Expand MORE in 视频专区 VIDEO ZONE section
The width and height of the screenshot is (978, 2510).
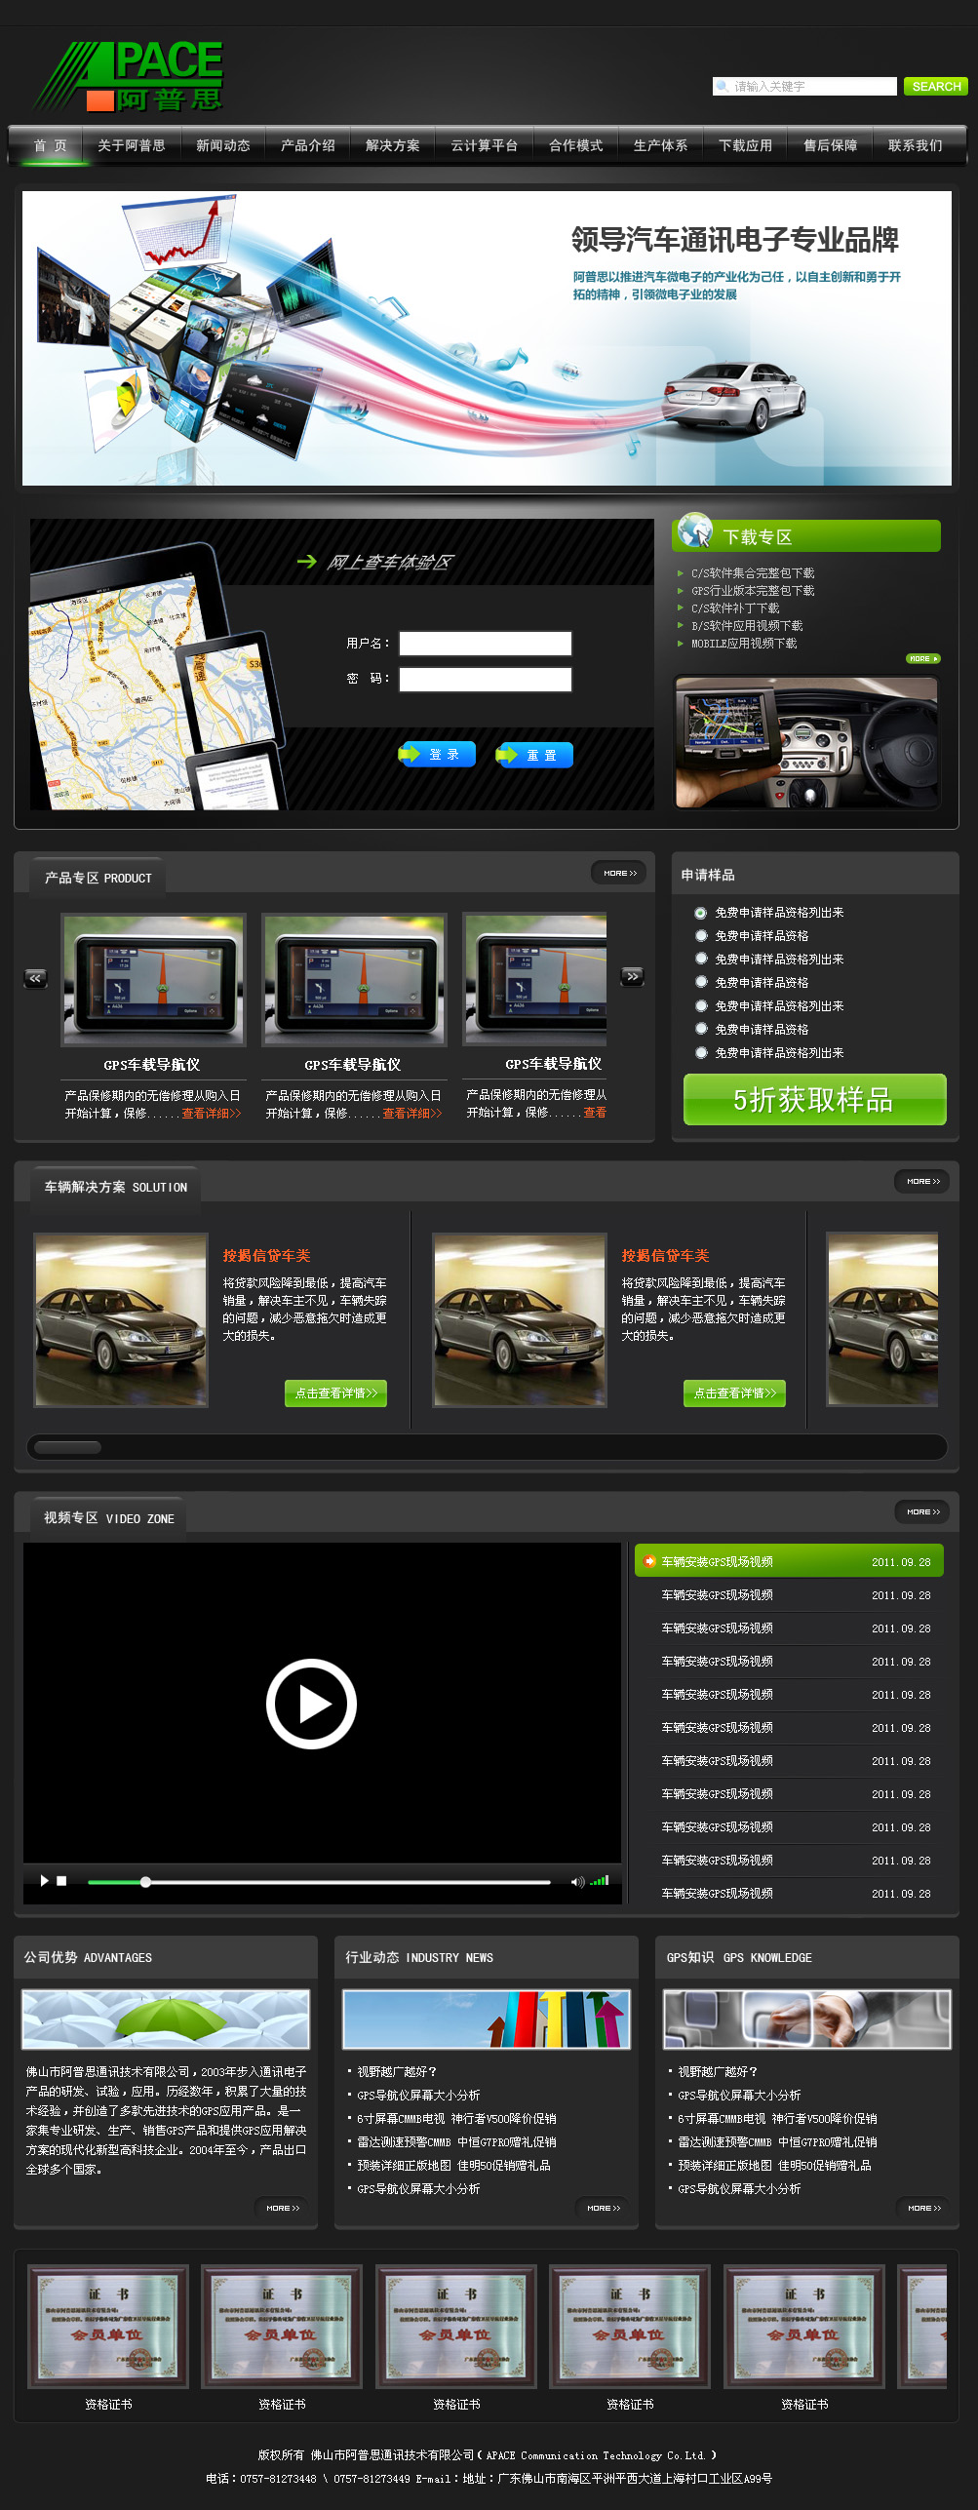tap(922, 1511)
